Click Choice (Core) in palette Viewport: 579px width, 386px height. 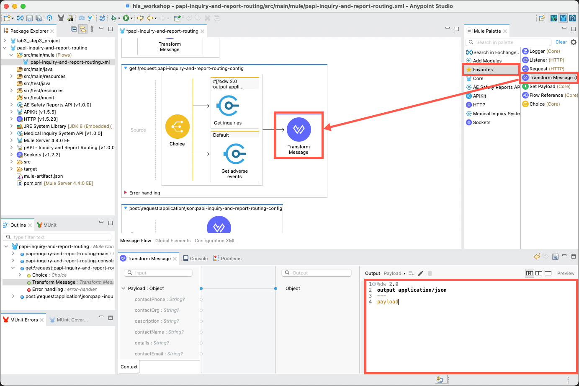tap(541, 104)
